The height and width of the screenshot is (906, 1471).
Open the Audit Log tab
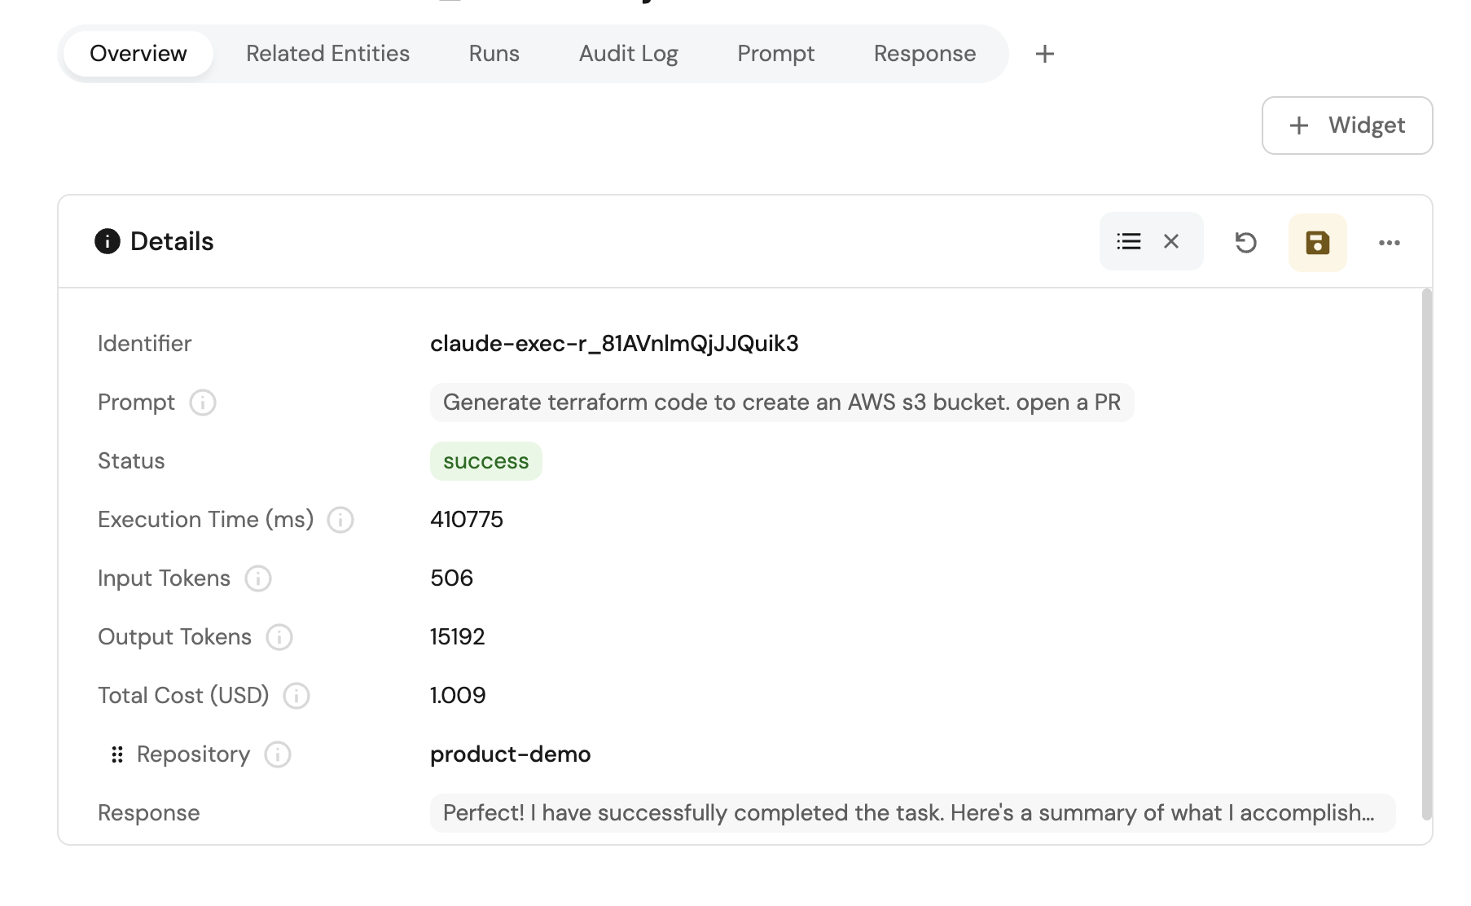coord(628,54)
